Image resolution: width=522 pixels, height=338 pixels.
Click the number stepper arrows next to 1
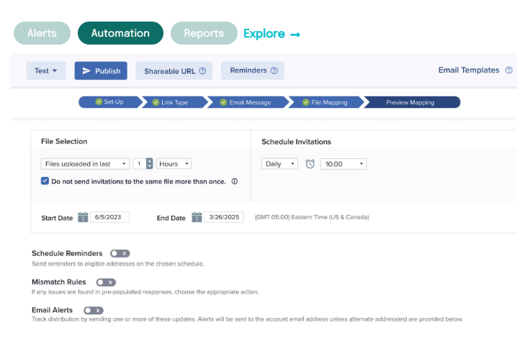click(x=150, y=164)
